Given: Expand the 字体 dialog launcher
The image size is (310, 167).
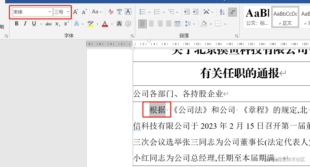Looking at the screenshot, I should point(132,36).
